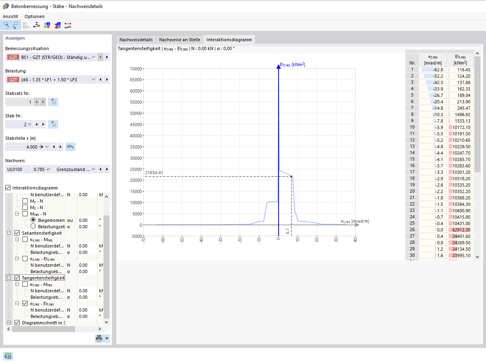Click the EIt,res column header
486x364 pixels.
pyautogui.click(x=460, y=60)
